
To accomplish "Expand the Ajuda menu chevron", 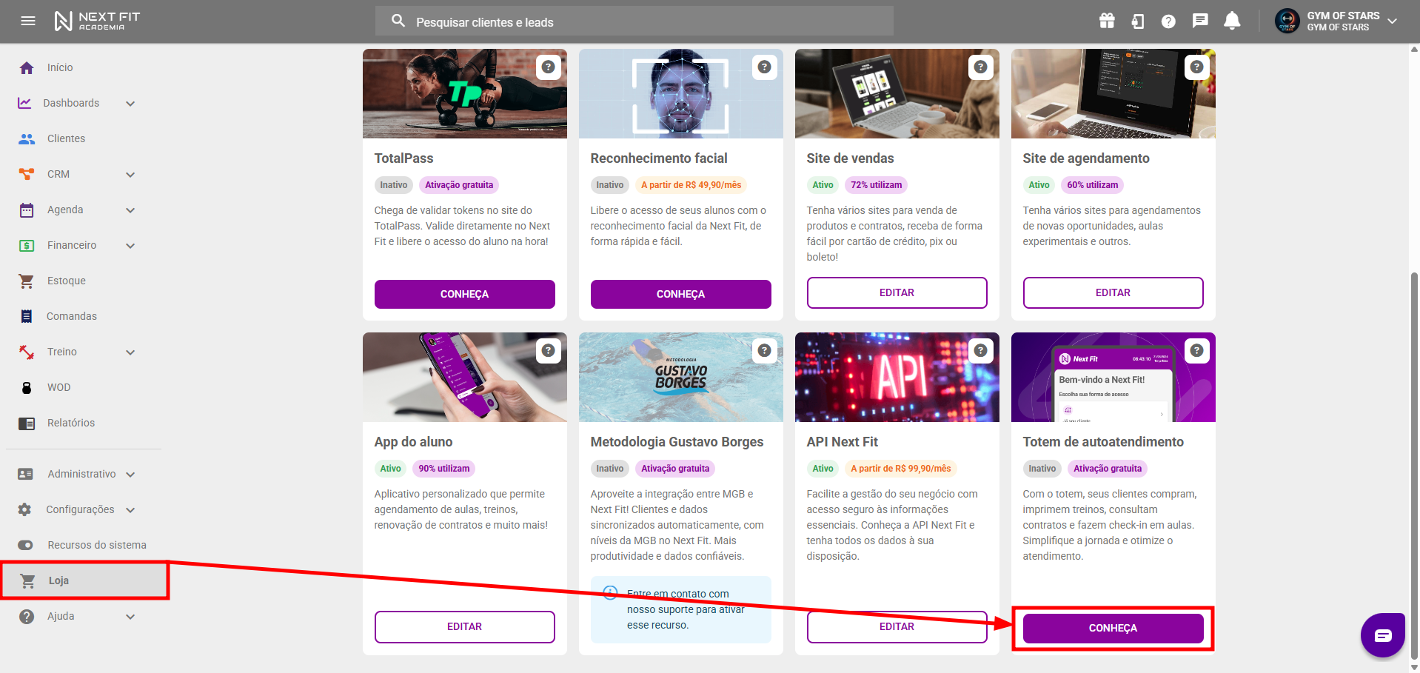I will coord(130,617).
